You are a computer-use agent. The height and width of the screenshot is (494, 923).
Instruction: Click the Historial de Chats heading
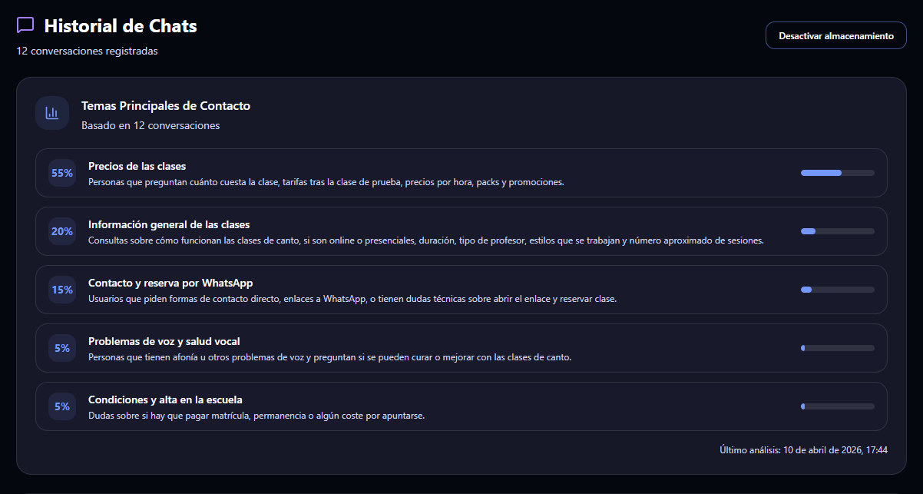tap(121, 26)
